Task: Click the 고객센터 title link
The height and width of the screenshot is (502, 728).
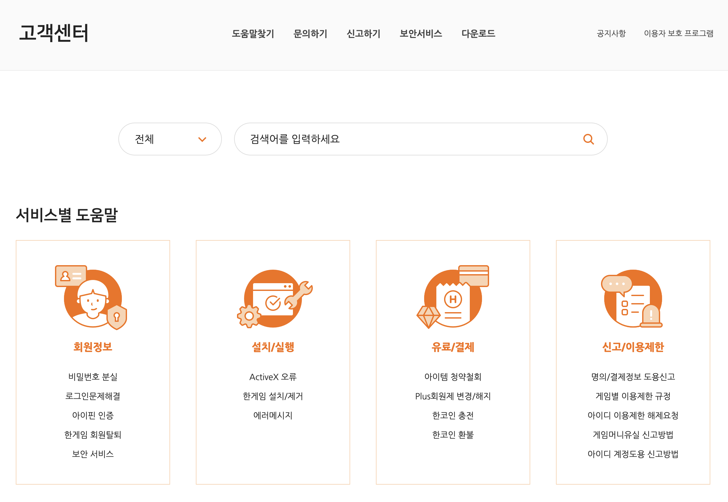Action: click(54, 33)
